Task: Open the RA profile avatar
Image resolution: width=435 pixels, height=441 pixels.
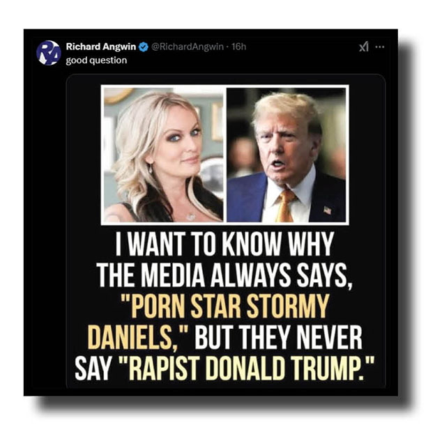Action: pyautogui.click(x=49, y=53)
